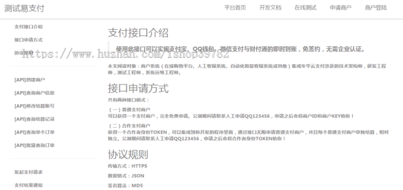Open [API]批量查询订单 sidebar entry
This screenshot has width=403, height=190.
tap(34, 145)
